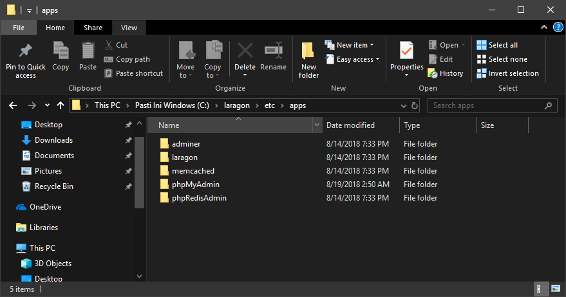The image size is (566, 297).
Task: Select Paste shortcut command
Action: [x=133, y=73]
